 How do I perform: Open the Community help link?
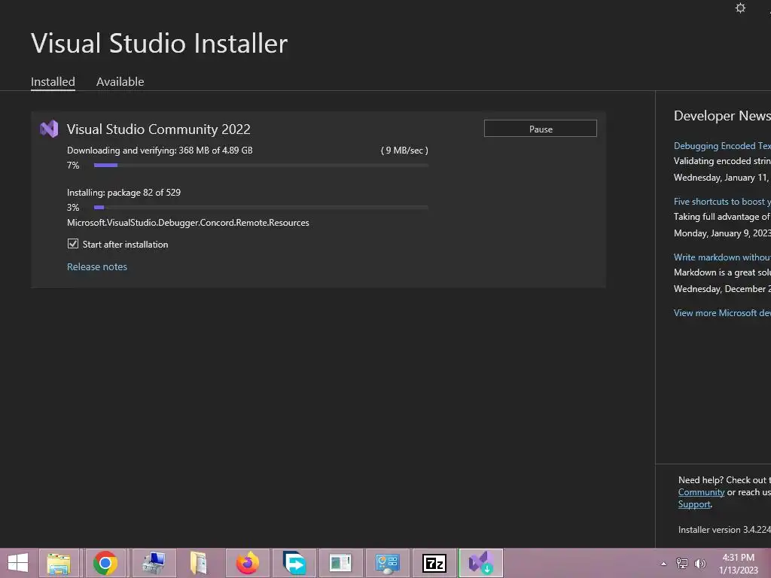click(701, 492)
